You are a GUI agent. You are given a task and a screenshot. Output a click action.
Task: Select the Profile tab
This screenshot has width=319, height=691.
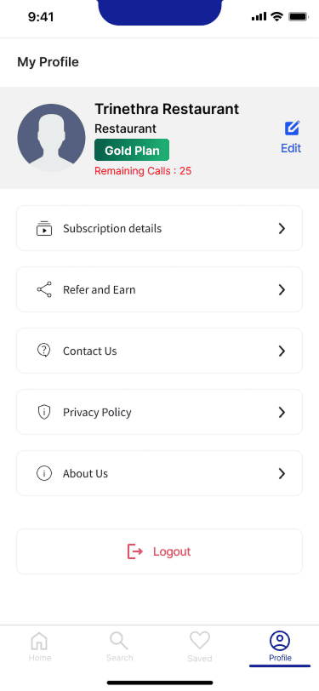pos(280,647)
